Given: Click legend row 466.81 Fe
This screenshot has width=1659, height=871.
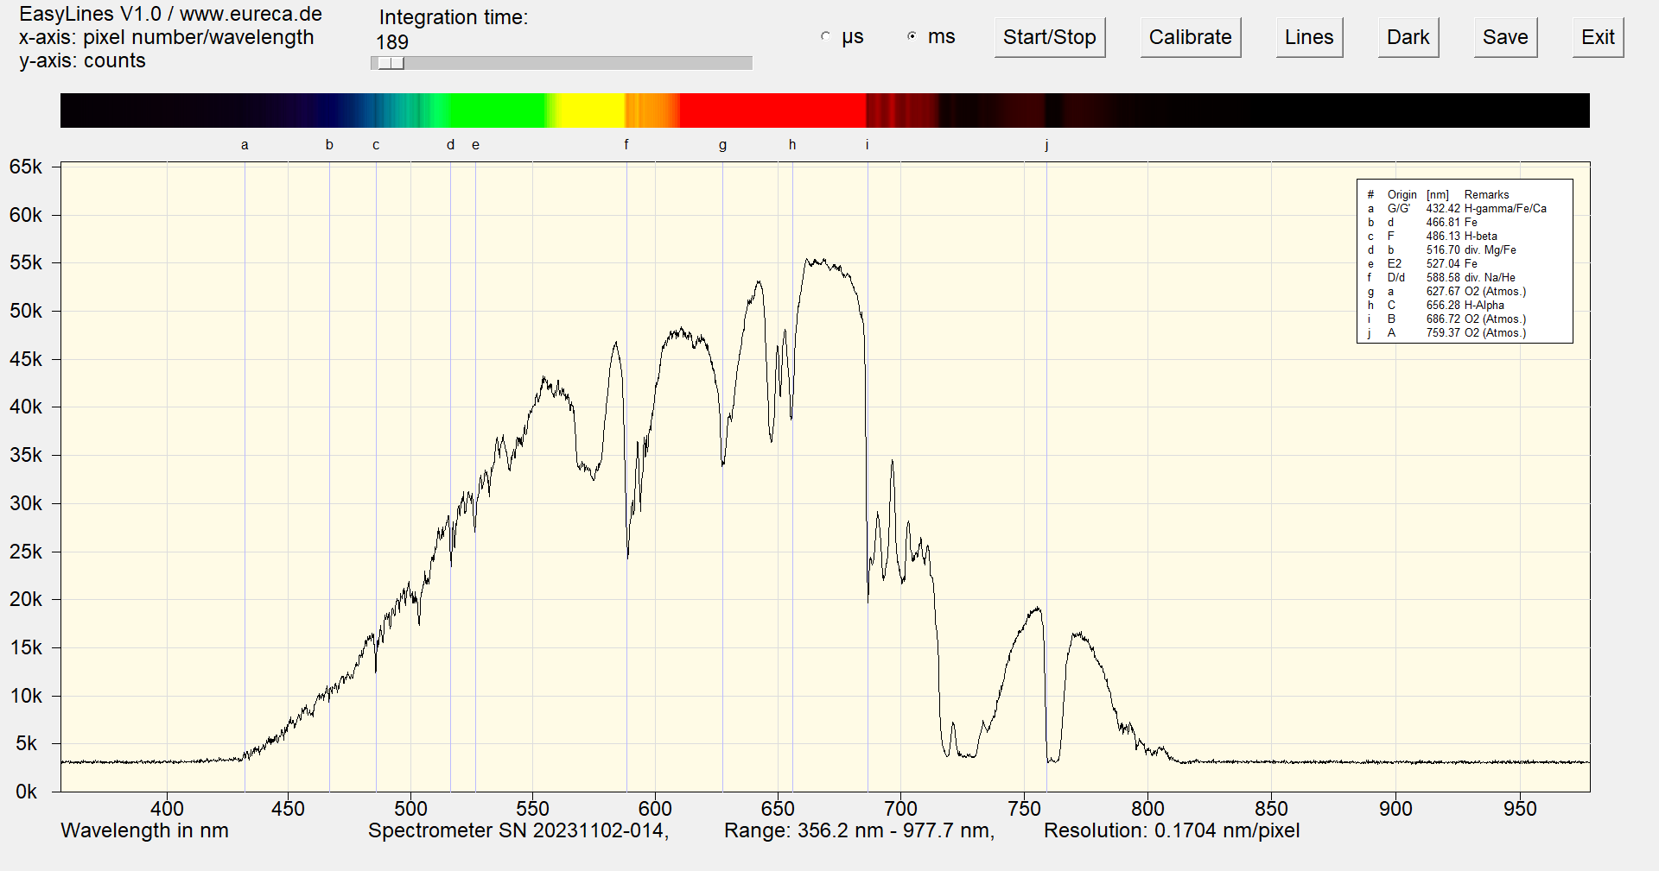Looking at the screenshot, I should click(x=1422, y=223).
